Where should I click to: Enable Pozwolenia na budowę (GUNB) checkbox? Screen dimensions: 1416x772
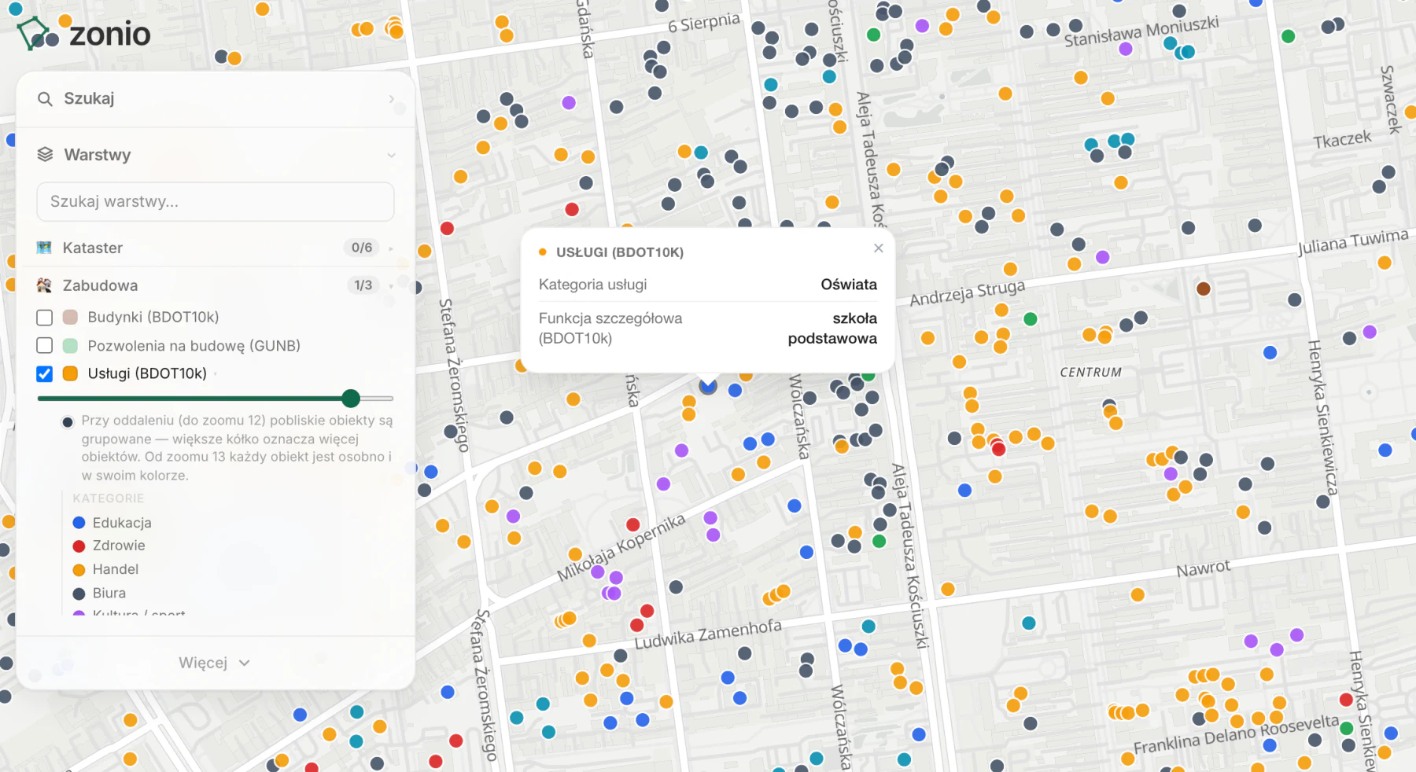click(x=45, y=346)
